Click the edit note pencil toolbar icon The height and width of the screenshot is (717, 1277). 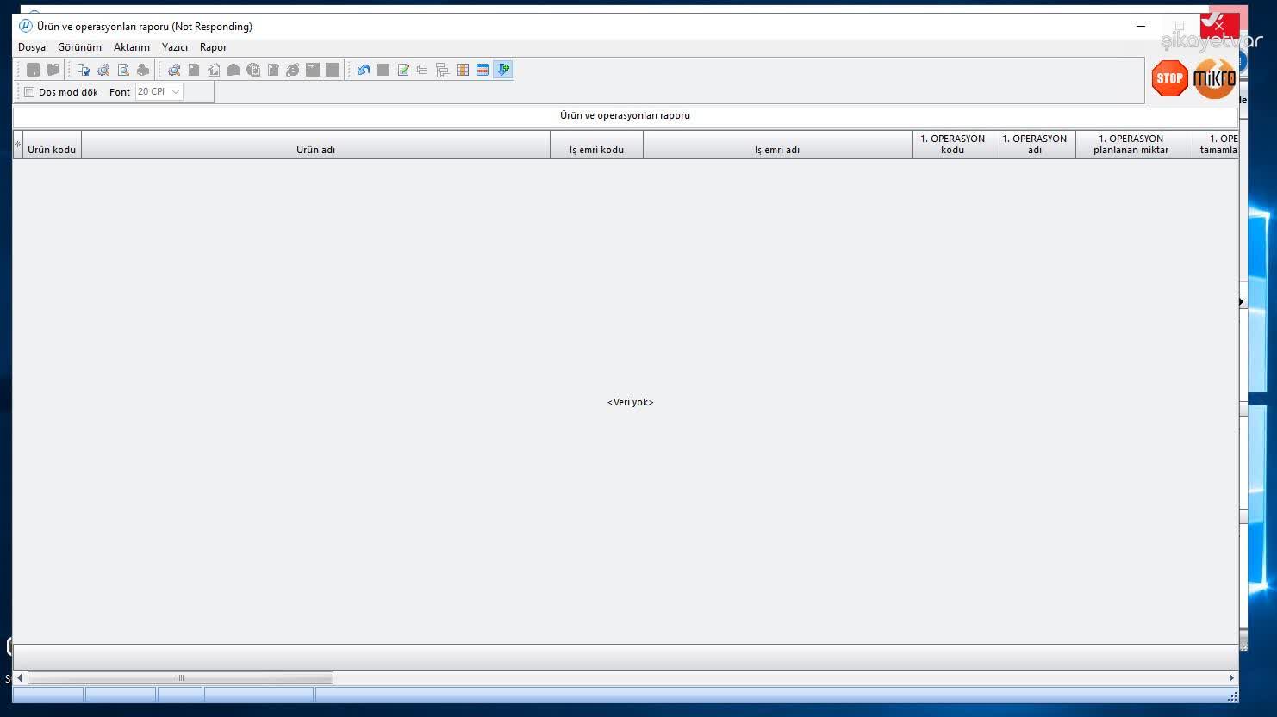(403, 70)
